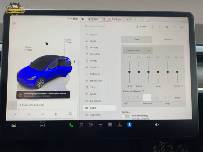Open the music player icon in the taskbar
This screenshot has width=203, height=152.
(x=81, y=124)
